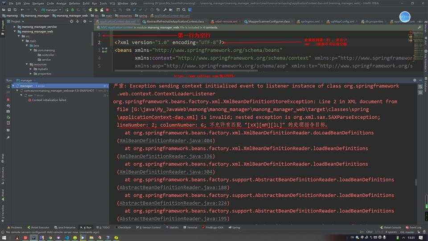Expand the mybatis folder
428x241 pixels.
pos(31,69)
